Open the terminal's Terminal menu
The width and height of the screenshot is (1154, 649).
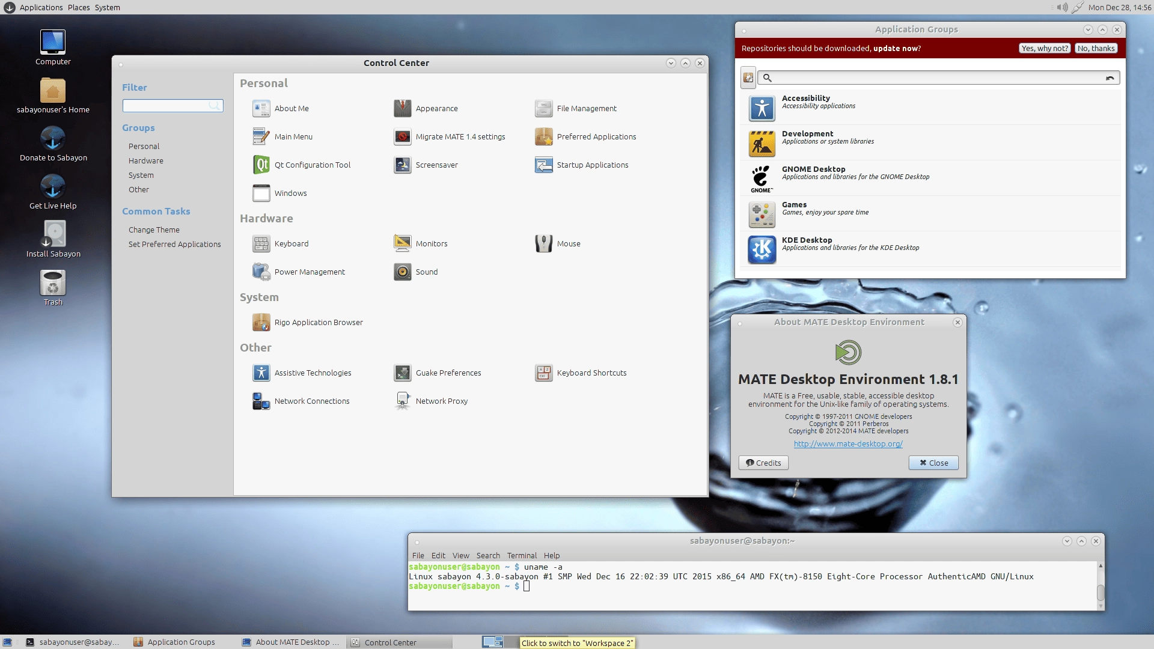click(x=522, y=556)
